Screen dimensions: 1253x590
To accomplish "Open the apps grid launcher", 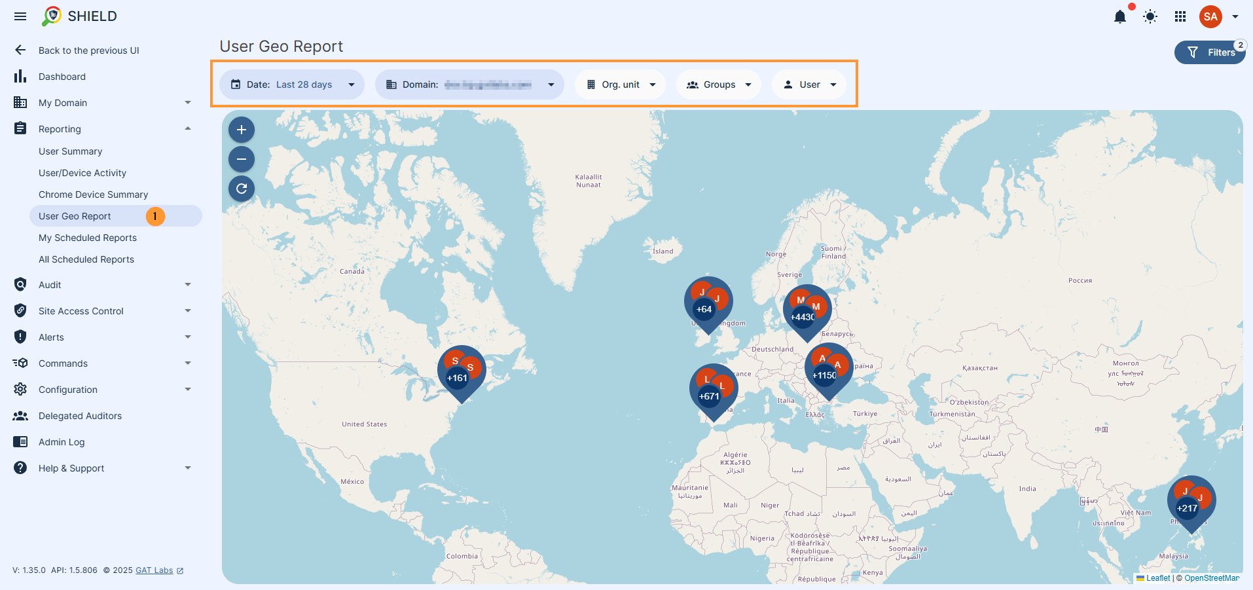I will click(1180, 17).
